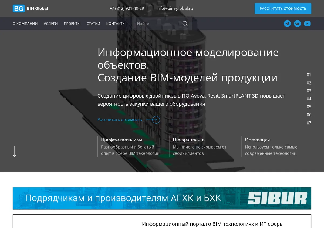Click the info@bim-global.ru email link

click(175, 8)
